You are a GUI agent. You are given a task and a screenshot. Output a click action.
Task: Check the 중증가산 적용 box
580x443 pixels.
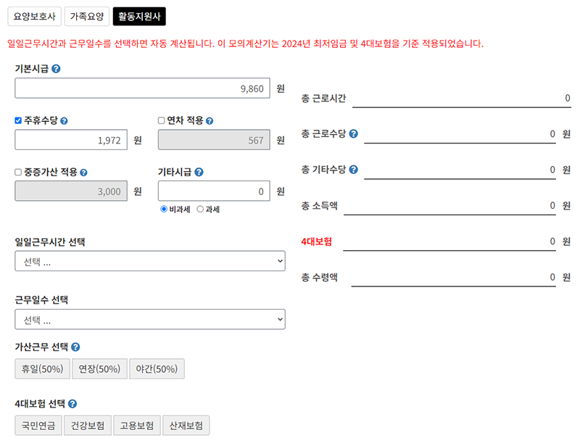pos(17,171)
